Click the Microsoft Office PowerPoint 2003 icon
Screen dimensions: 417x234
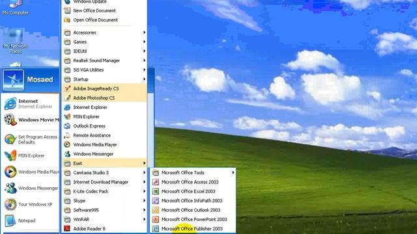156,220
